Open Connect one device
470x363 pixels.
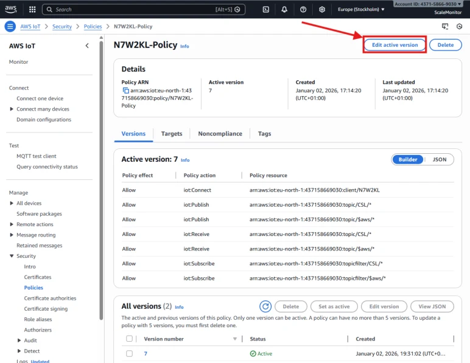coord(40,99)
